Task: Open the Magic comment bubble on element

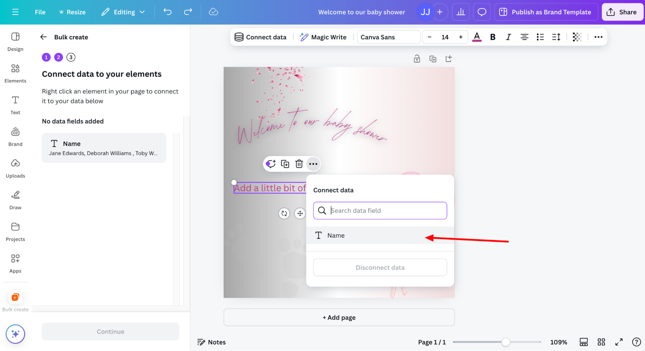Action: 271,164
